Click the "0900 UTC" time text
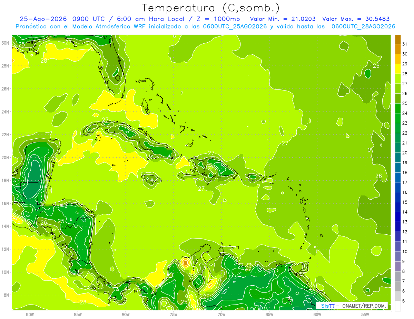The width and height of the screenshot is (414, 319). pos(89,19)
